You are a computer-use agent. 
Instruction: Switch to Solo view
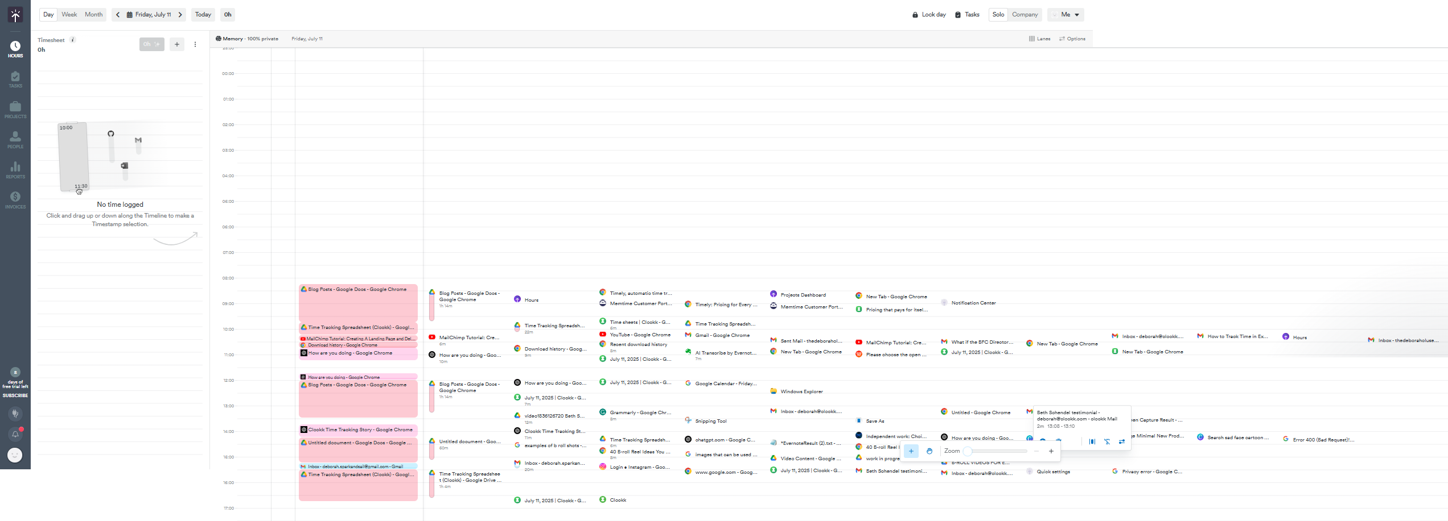pyautogui.click(x=998, y=15)
